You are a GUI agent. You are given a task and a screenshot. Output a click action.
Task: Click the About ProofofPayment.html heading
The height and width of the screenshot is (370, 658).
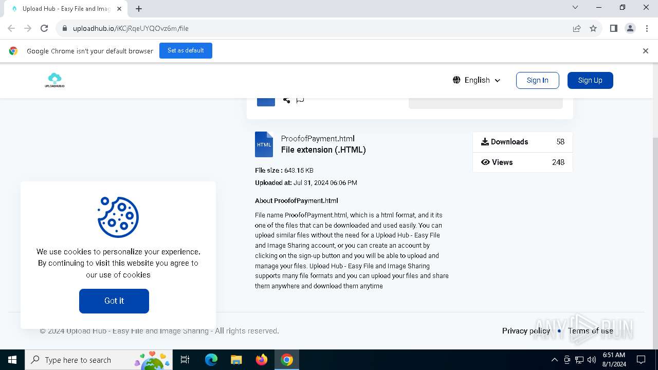tap(297, 201)
